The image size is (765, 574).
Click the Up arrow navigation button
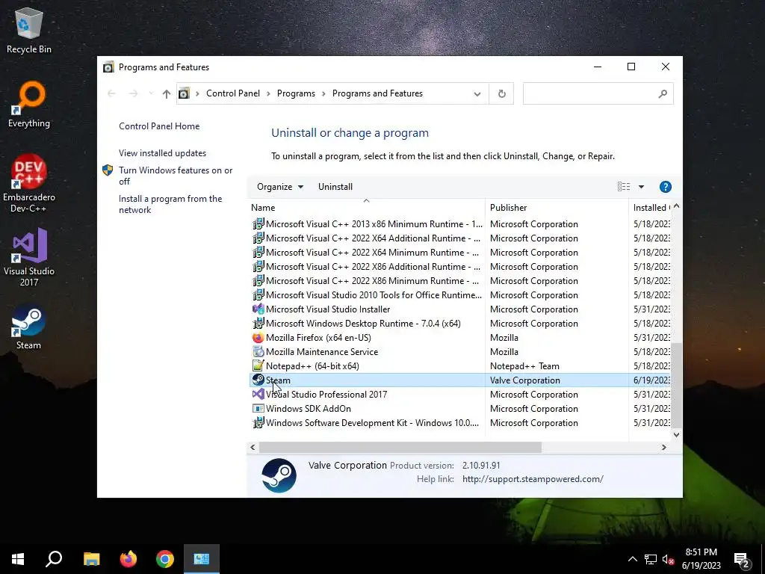[167, 93]
